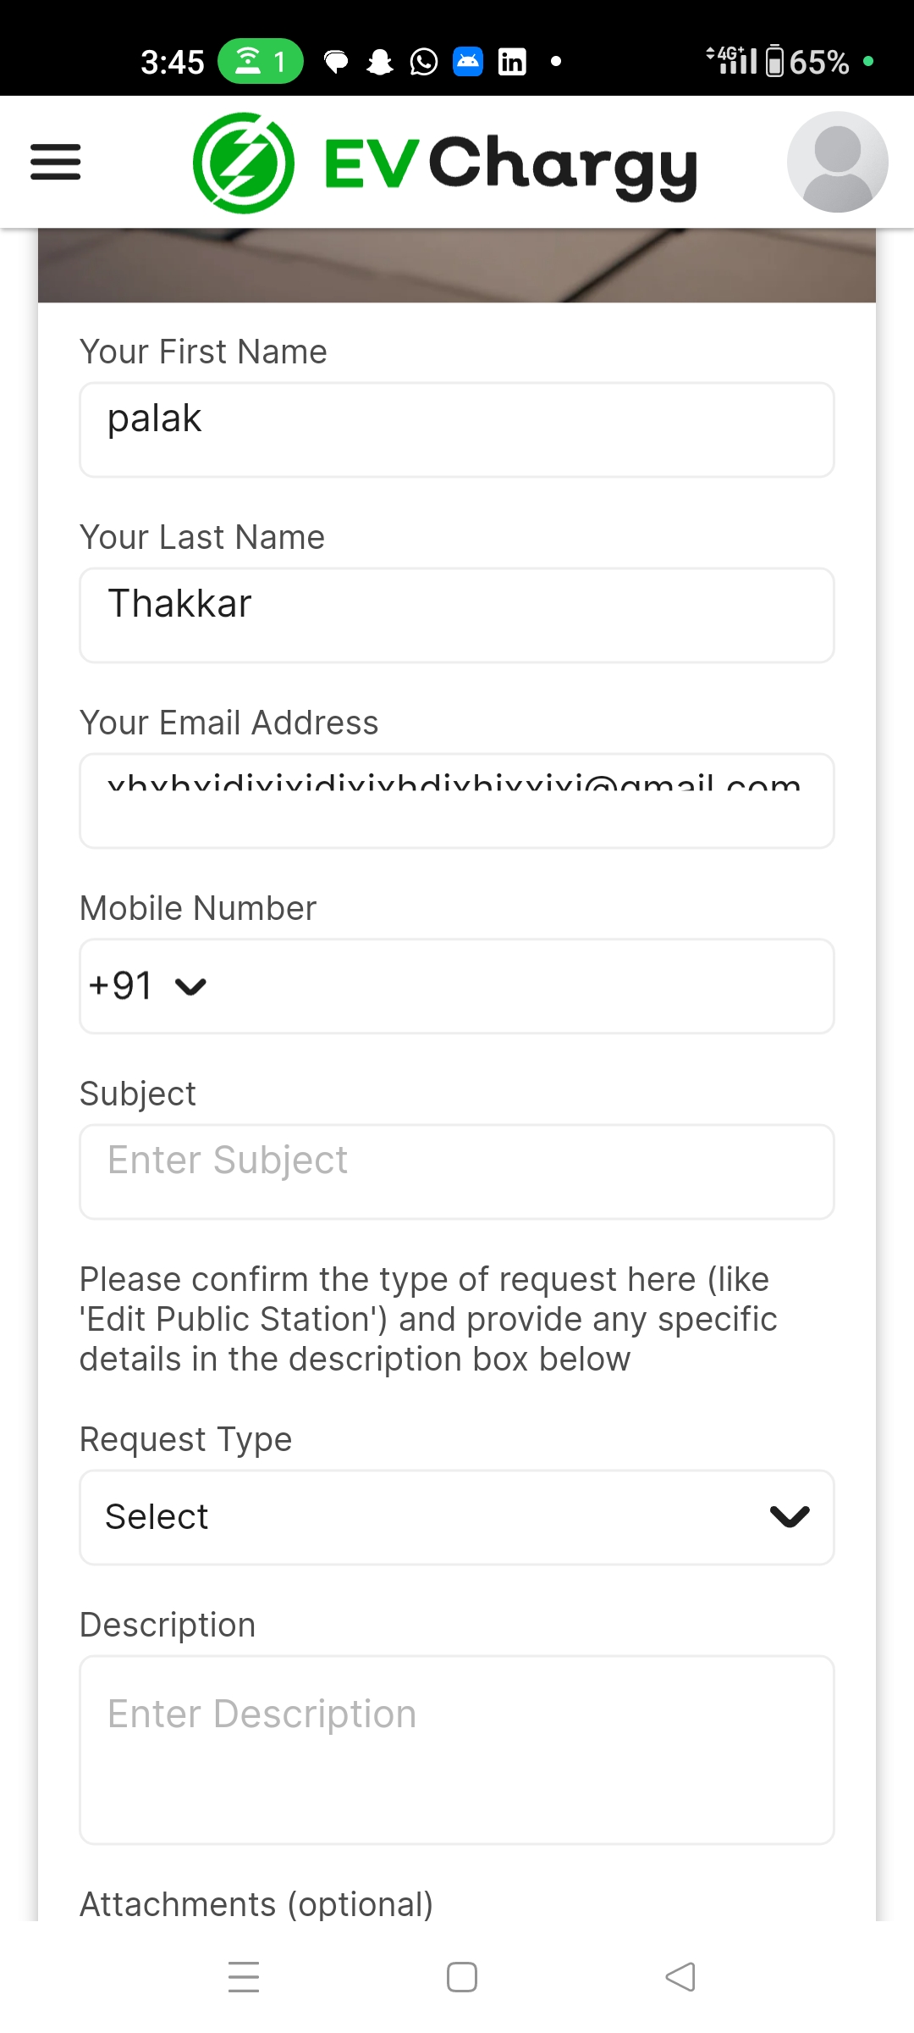Focus the First Name field containing palak
The width and height of the screenshot is (914, 2033).
pyautogui.click(x=457, y=429)
